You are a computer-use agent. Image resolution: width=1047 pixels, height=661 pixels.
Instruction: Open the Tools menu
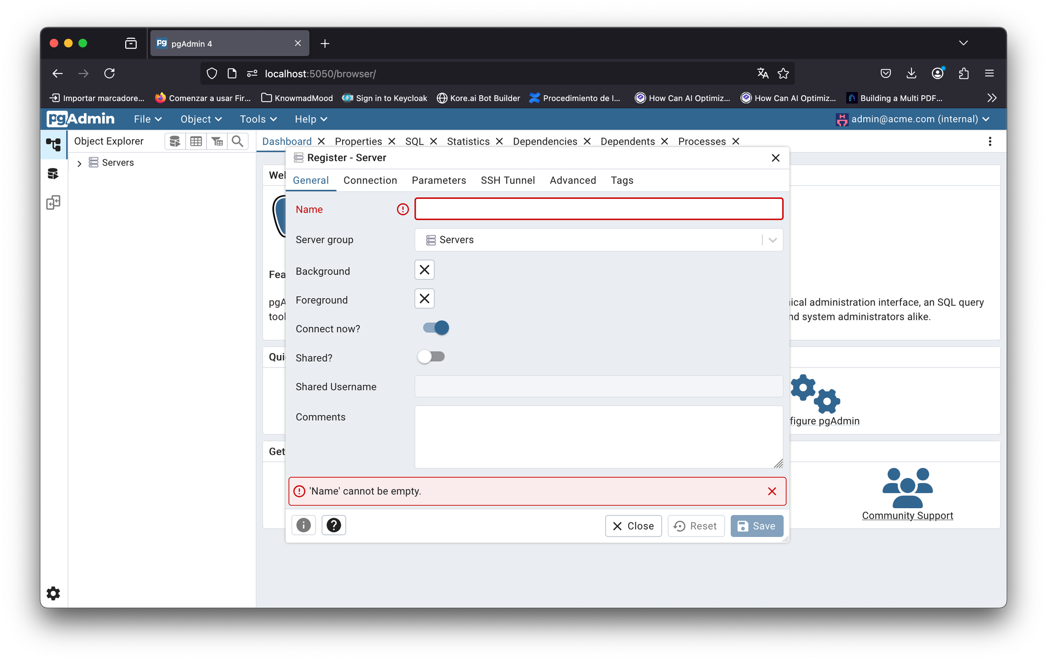[x=258, y=119]
